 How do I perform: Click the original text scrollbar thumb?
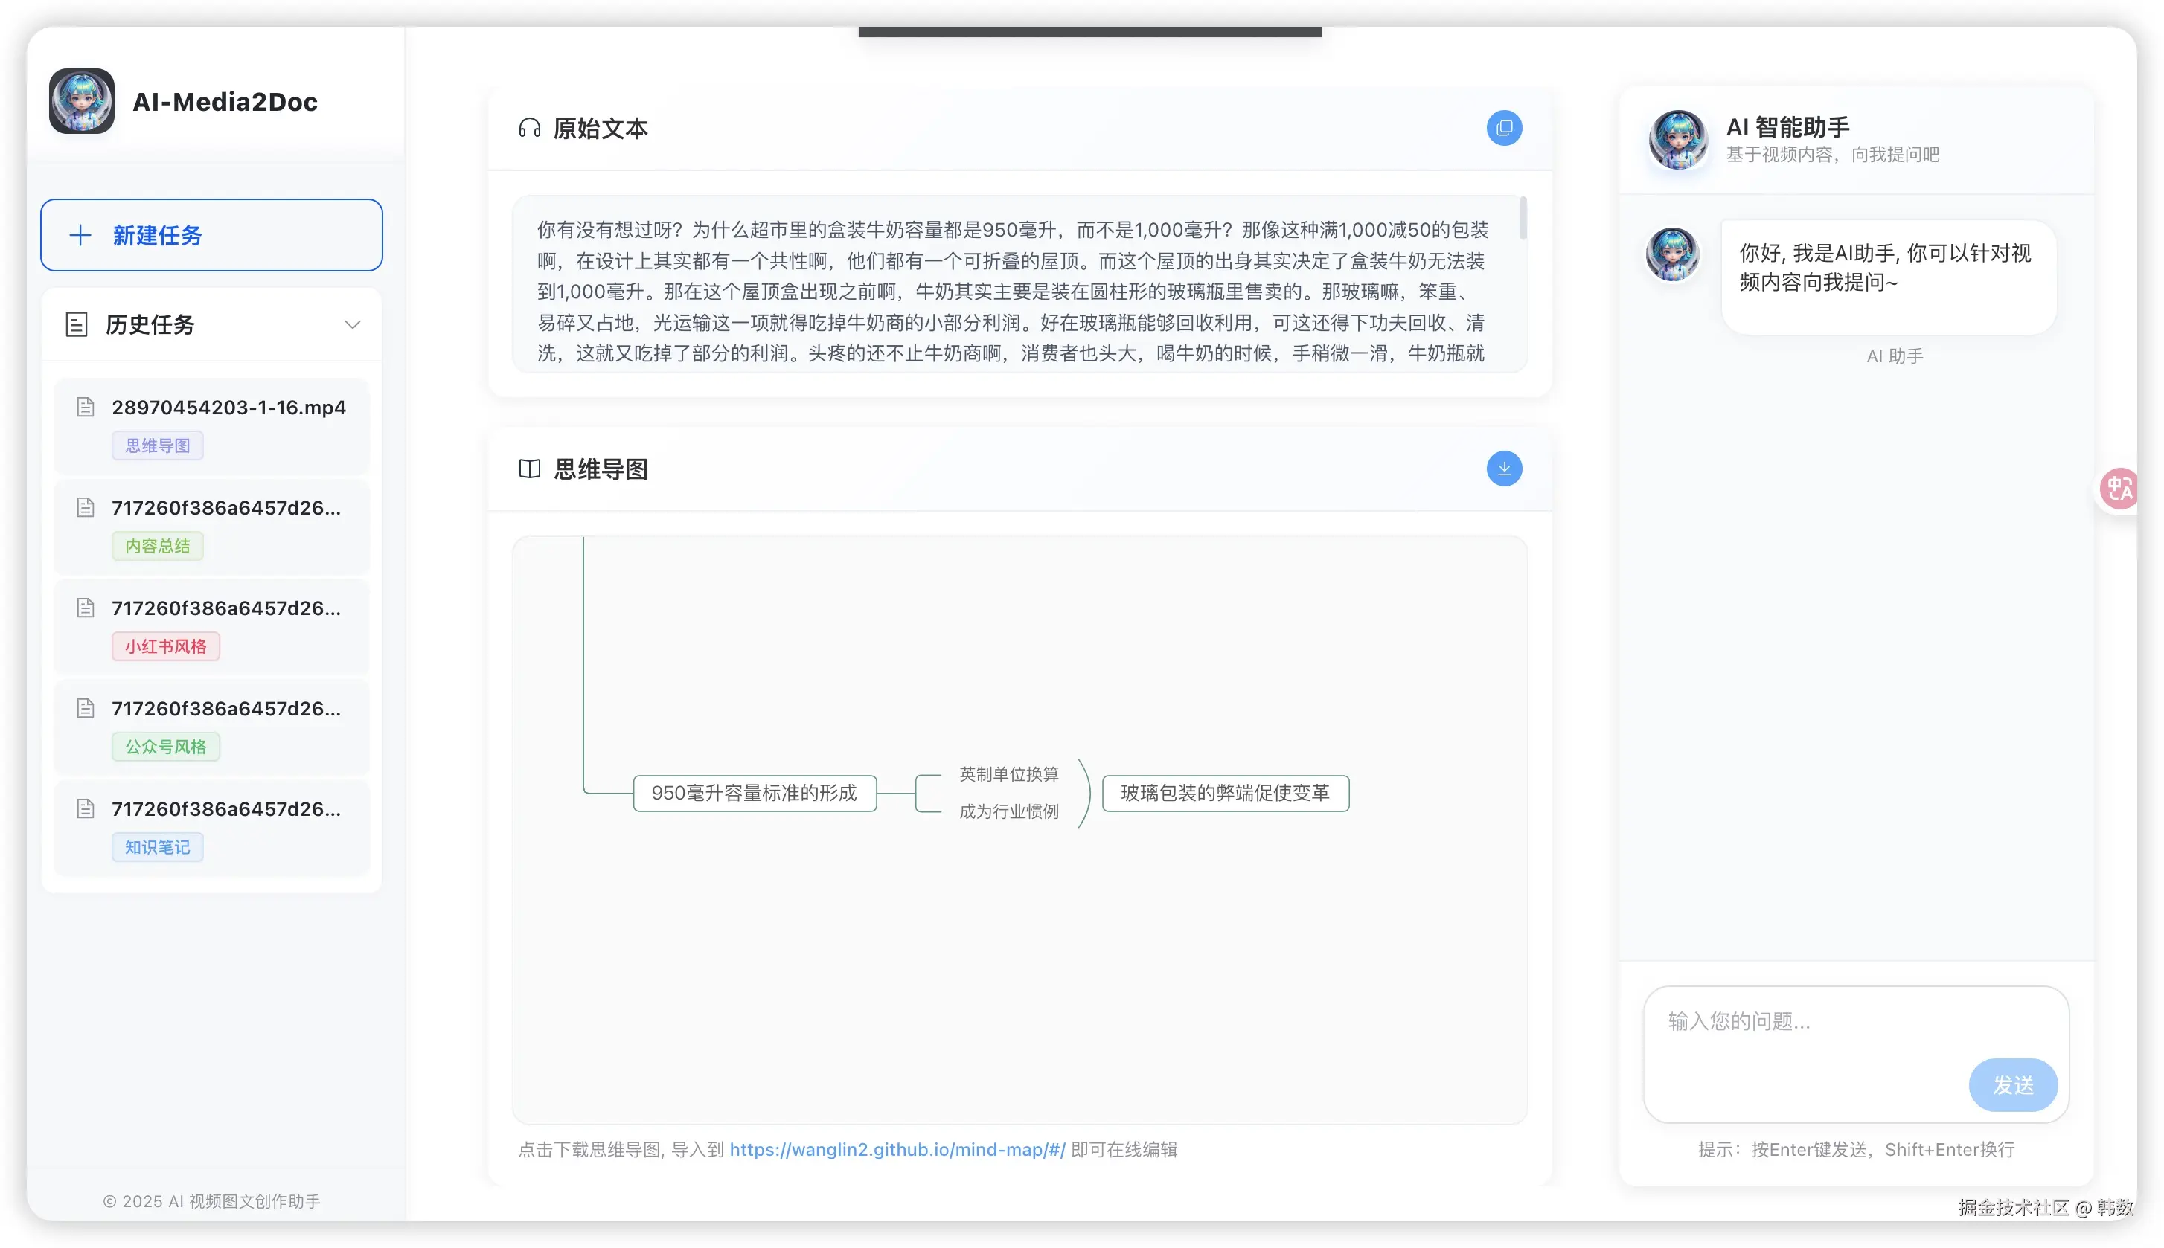1523,219
